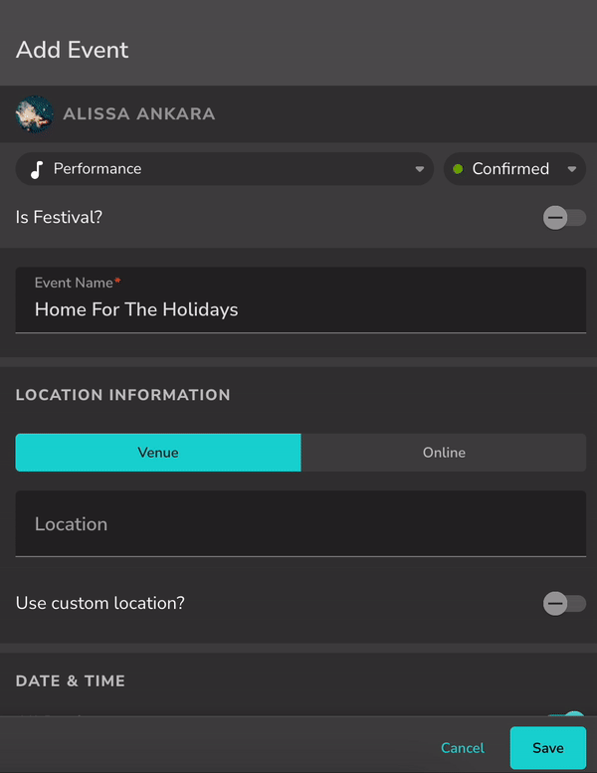This screenshot has height=773, width=597.
Task: Cancel adding the event
Action: (x=463, y=748)
